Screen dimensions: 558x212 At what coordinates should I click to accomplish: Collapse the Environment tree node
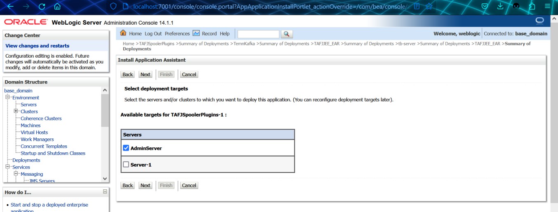tap(7, 98)
